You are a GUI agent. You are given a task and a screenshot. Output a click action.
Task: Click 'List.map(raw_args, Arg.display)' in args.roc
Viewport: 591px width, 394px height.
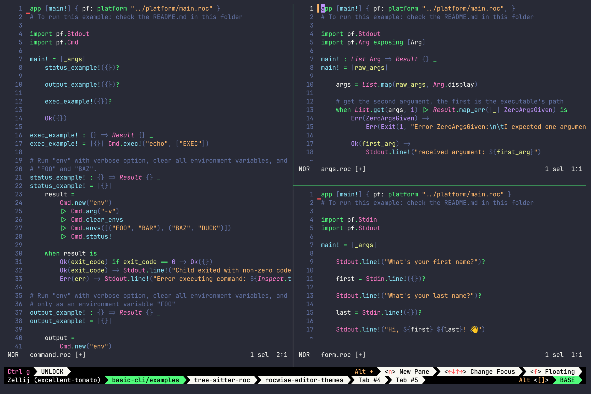click(x=420, y=85)
